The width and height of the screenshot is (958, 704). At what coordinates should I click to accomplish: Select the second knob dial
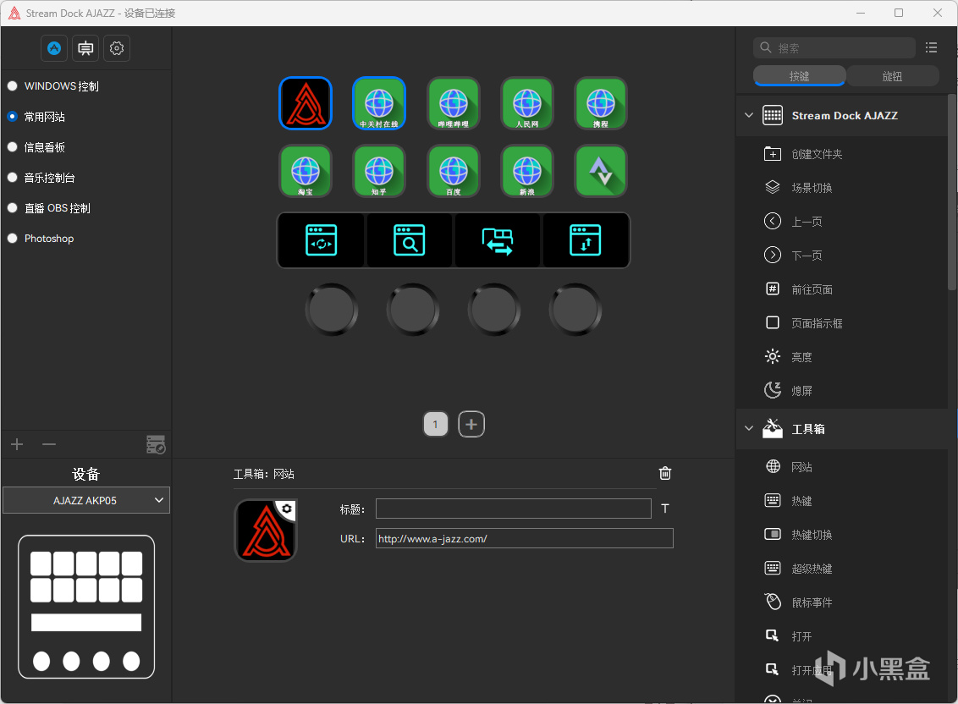(x=413, y=310)
